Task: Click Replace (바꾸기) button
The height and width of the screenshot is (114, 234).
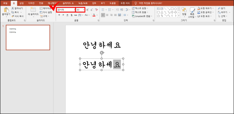Action: 223,12
